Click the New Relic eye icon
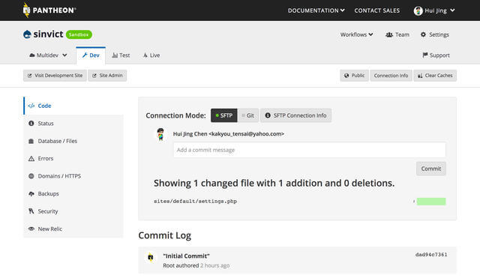480x278 pixels. [31, 229]
